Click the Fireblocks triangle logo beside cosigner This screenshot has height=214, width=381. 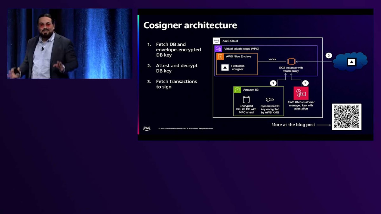[225, 68]
